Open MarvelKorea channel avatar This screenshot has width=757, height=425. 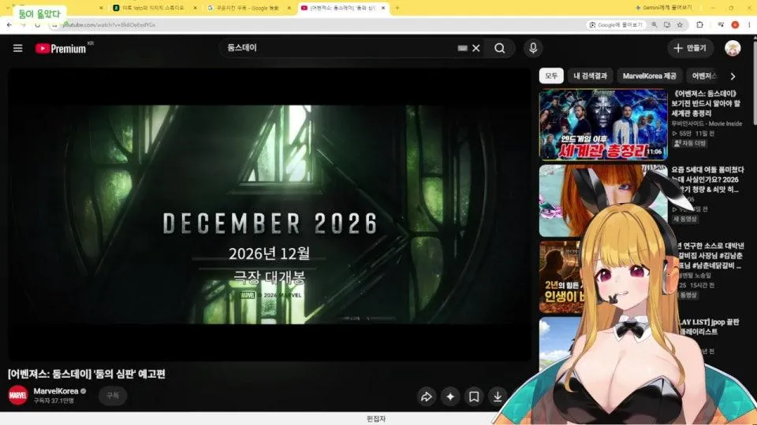tap(18, 395)
